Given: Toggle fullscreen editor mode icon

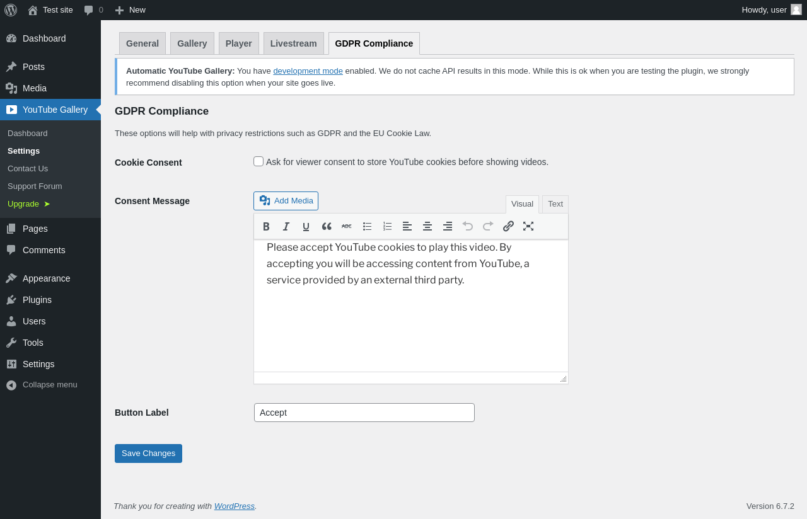Looking at the screenshot, I should pos(528,226).
